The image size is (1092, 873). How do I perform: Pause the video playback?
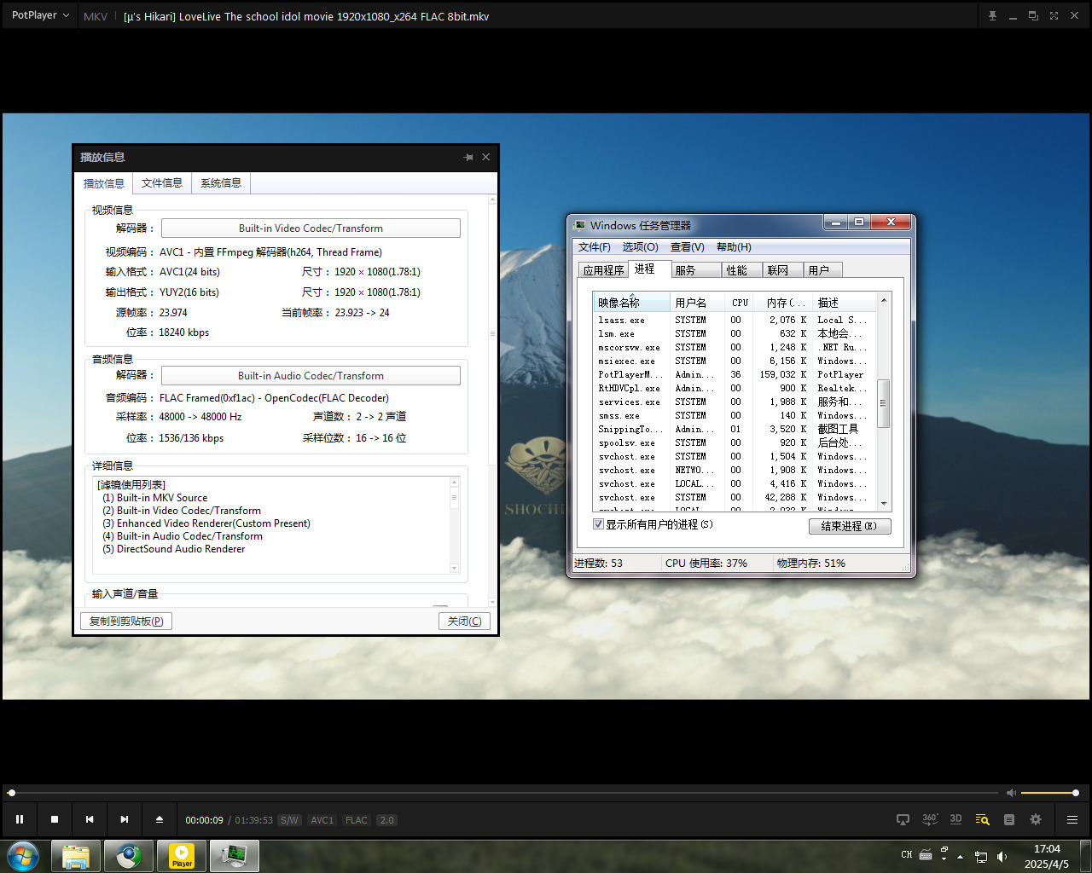(x=20, y=819)
